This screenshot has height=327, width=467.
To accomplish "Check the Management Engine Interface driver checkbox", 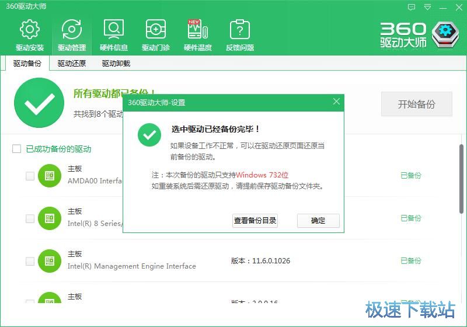I will (30, 261).
